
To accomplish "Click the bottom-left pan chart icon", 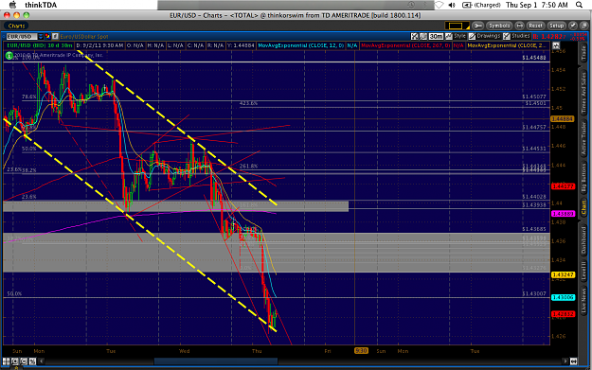I will (6, 361).
